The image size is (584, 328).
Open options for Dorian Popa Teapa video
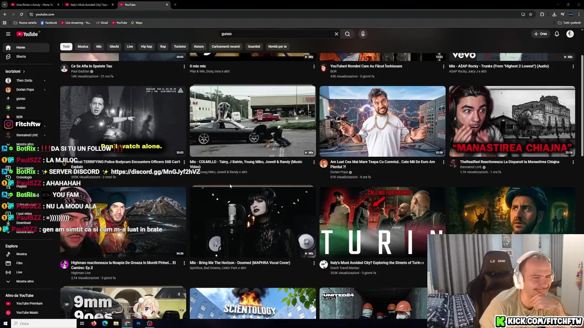point(443,162)
